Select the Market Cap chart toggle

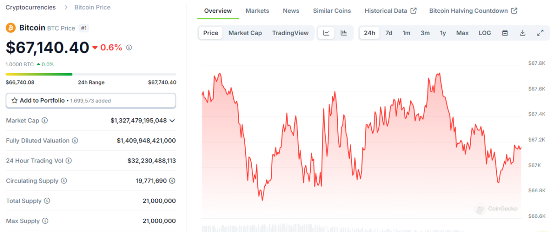245,33
